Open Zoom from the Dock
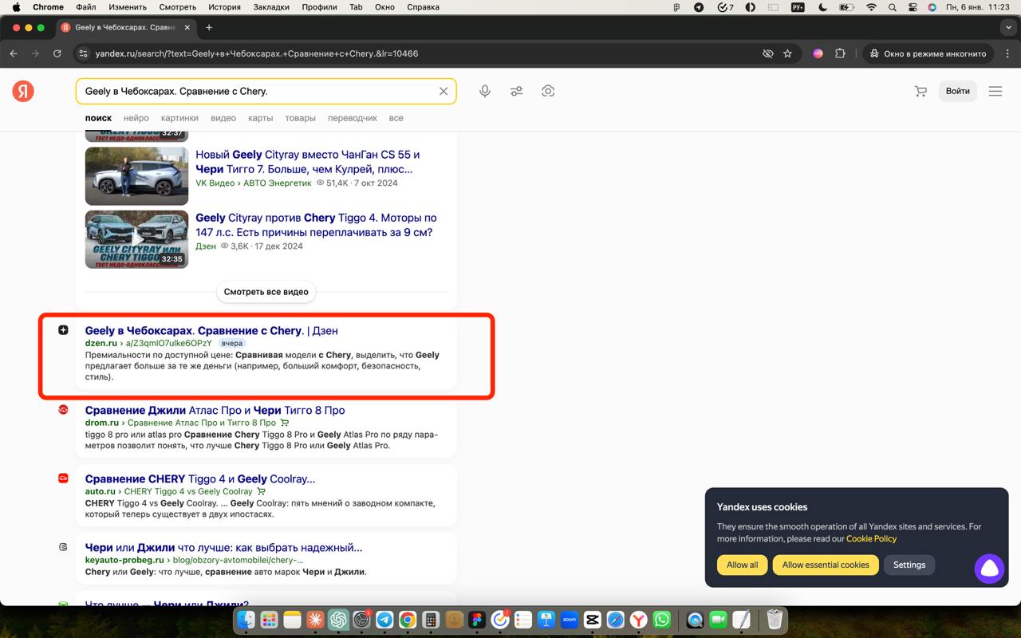The height and width of the screenshot is (638, 1021). click(570, 620)
